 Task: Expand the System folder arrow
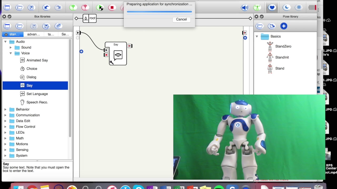pos(5,156)
